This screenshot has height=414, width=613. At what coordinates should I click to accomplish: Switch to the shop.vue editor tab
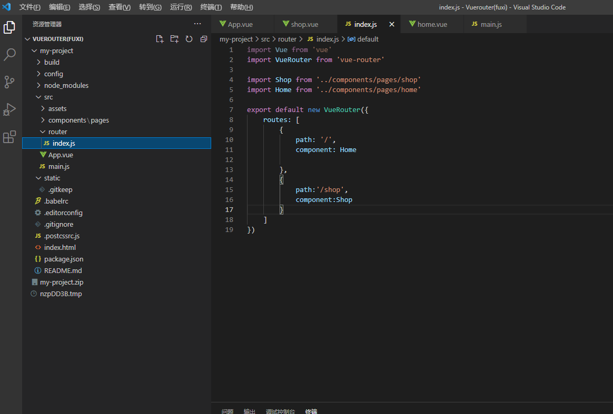(306, 24)
